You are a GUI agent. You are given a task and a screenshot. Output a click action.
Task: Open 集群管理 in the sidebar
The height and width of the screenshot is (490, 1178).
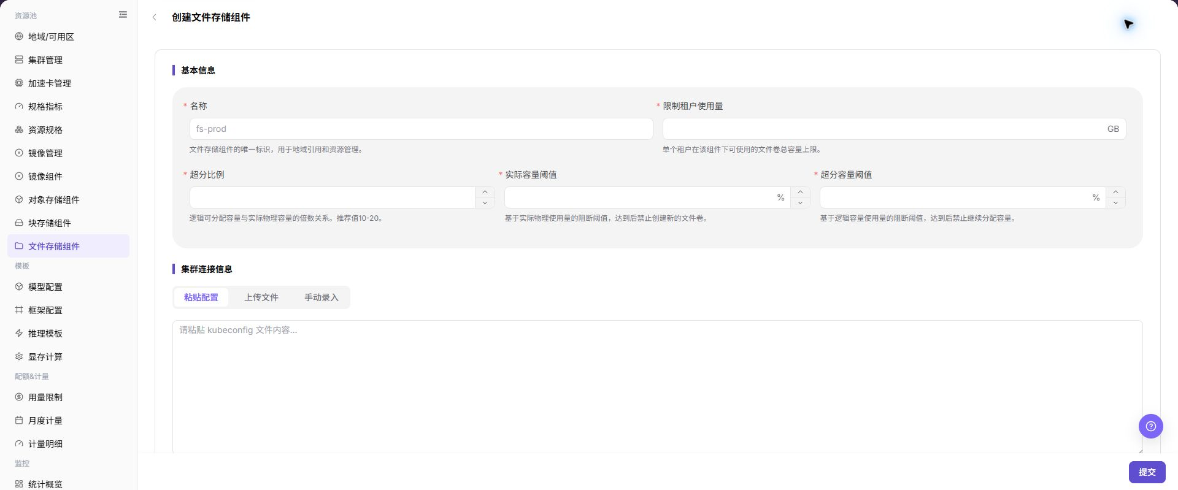68,60
